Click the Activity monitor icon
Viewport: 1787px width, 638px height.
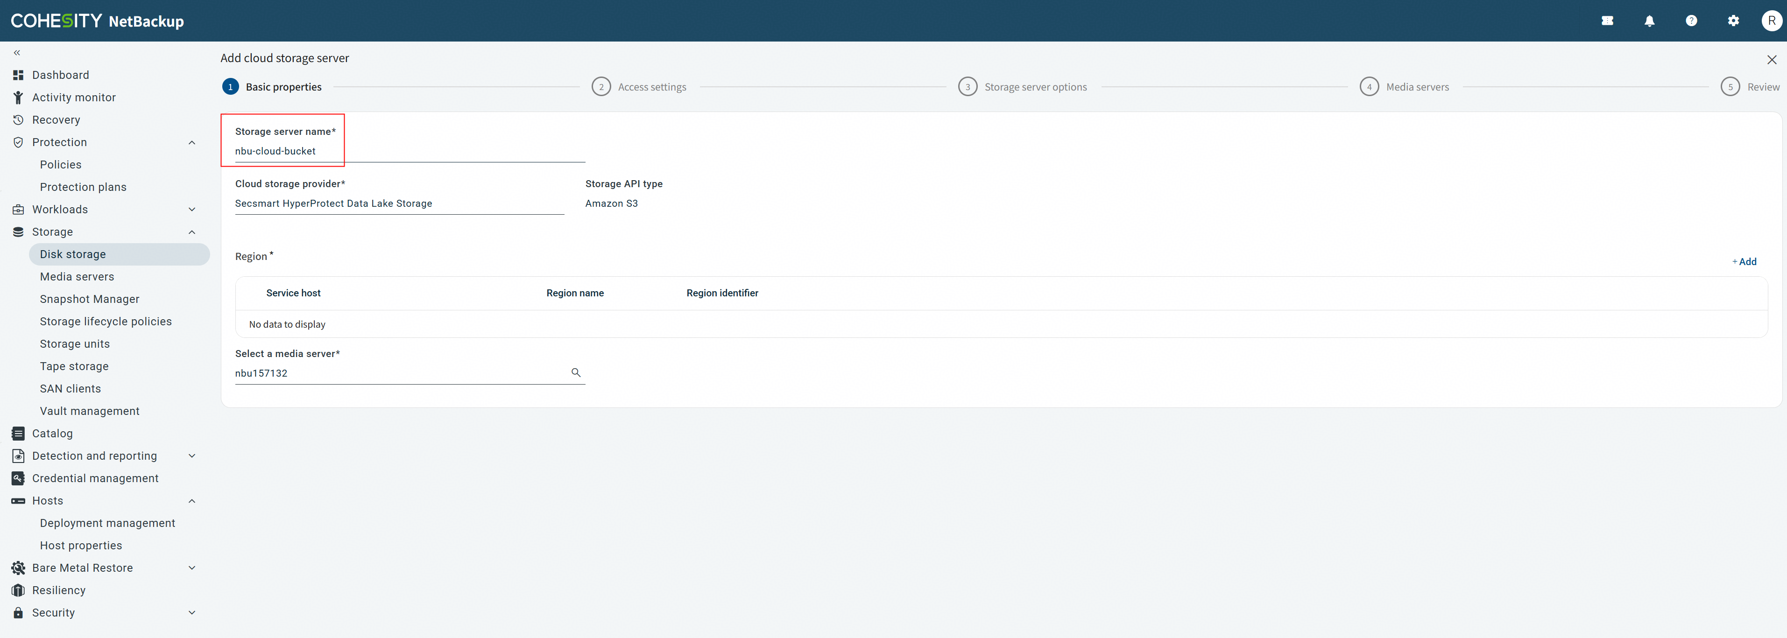pyautogui.click(x=18, y=98)
